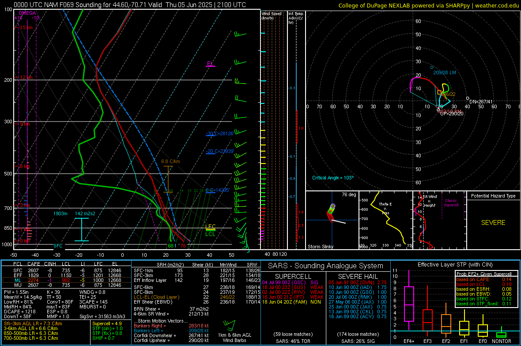Click the 'Eff Shear (EBWD)' row label

click(153, 302)
